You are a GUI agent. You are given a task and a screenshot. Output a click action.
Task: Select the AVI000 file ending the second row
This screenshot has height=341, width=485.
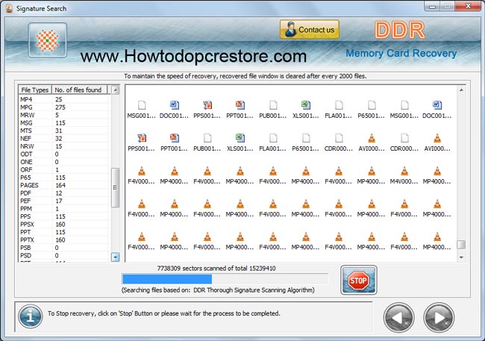pyautogui.click(x=436, y=143)
